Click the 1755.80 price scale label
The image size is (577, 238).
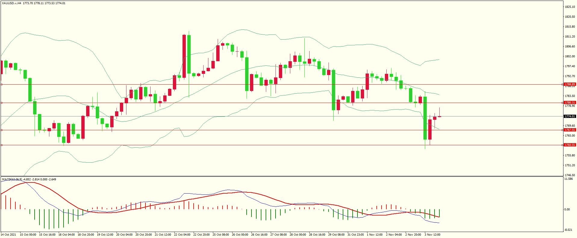pyautogui.click(x=570, y=155)
